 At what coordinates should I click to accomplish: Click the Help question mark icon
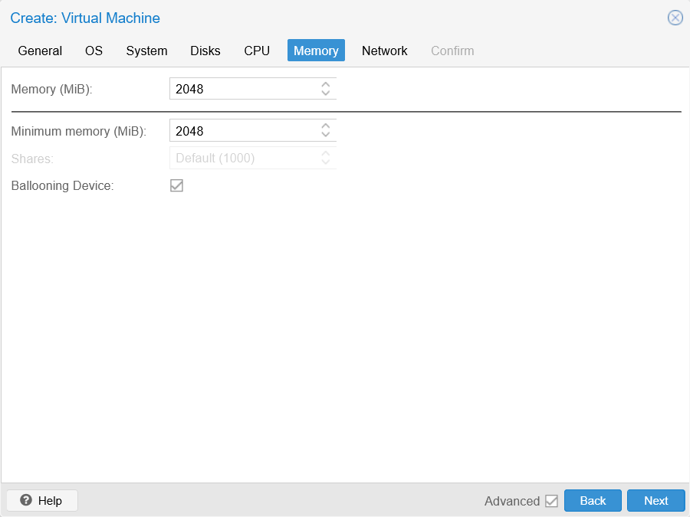point(26,500)
